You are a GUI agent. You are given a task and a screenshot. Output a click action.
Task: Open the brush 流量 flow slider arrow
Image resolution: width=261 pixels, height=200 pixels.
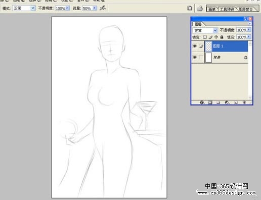coord(95,8)
